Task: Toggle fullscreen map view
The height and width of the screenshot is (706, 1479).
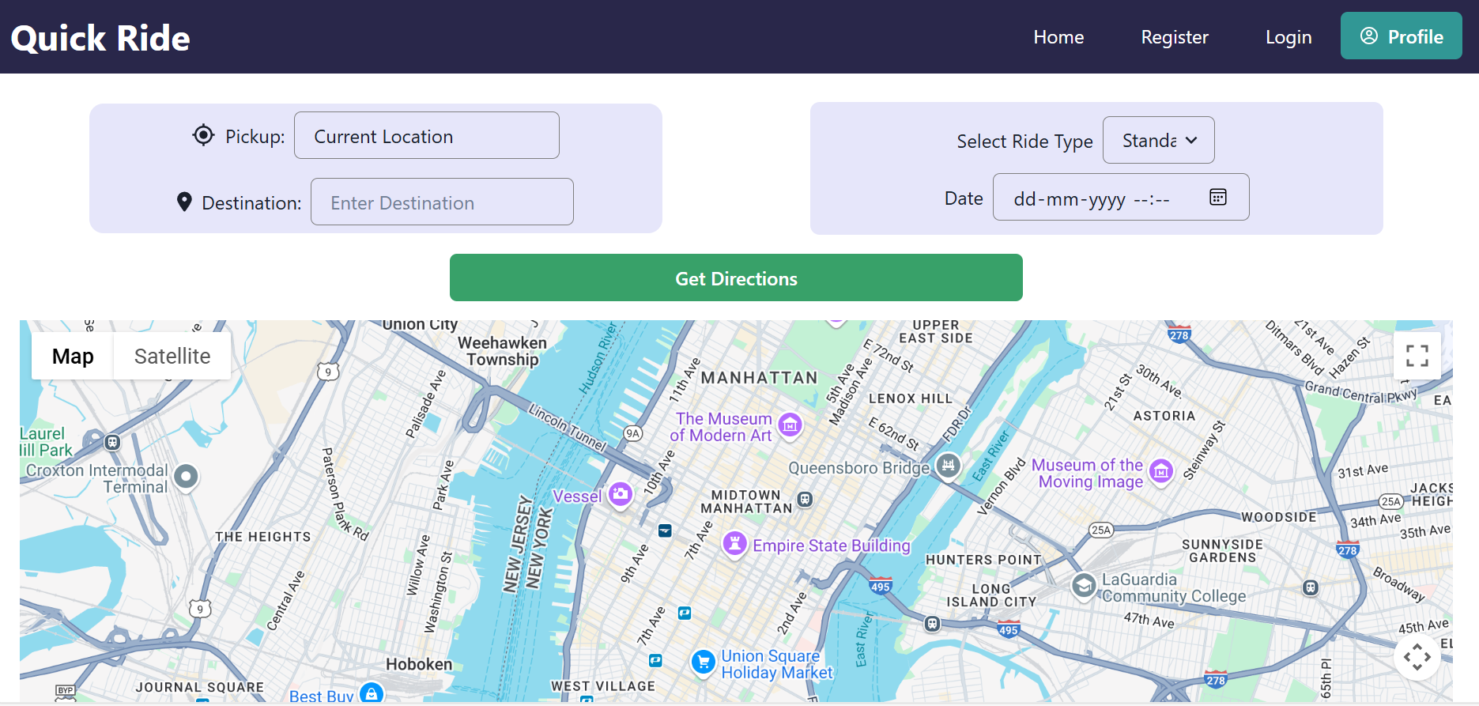Action: coord(1417,356)
